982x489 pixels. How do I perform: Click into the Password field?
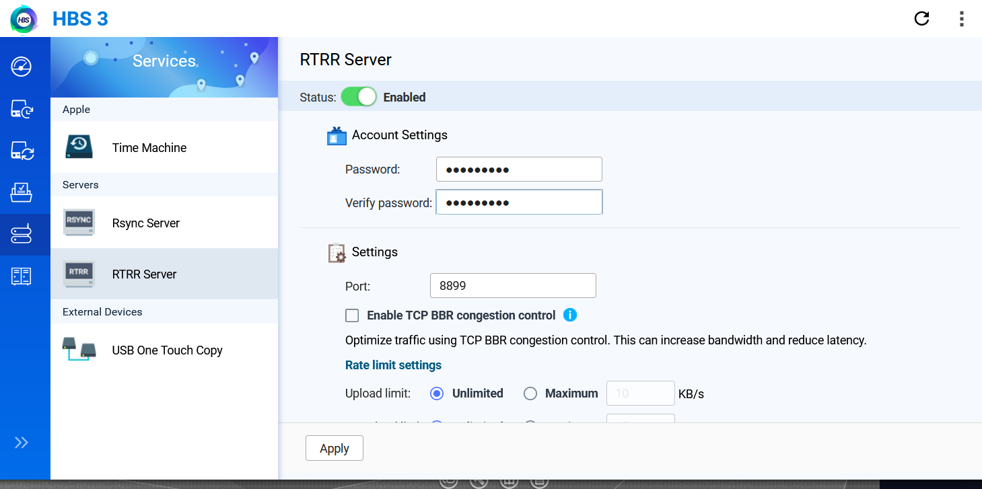coord(519,170)
